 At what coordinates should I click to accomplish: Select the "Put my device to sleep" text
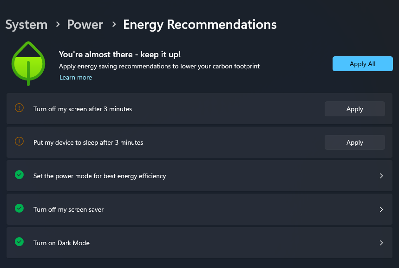pos(88,142)
